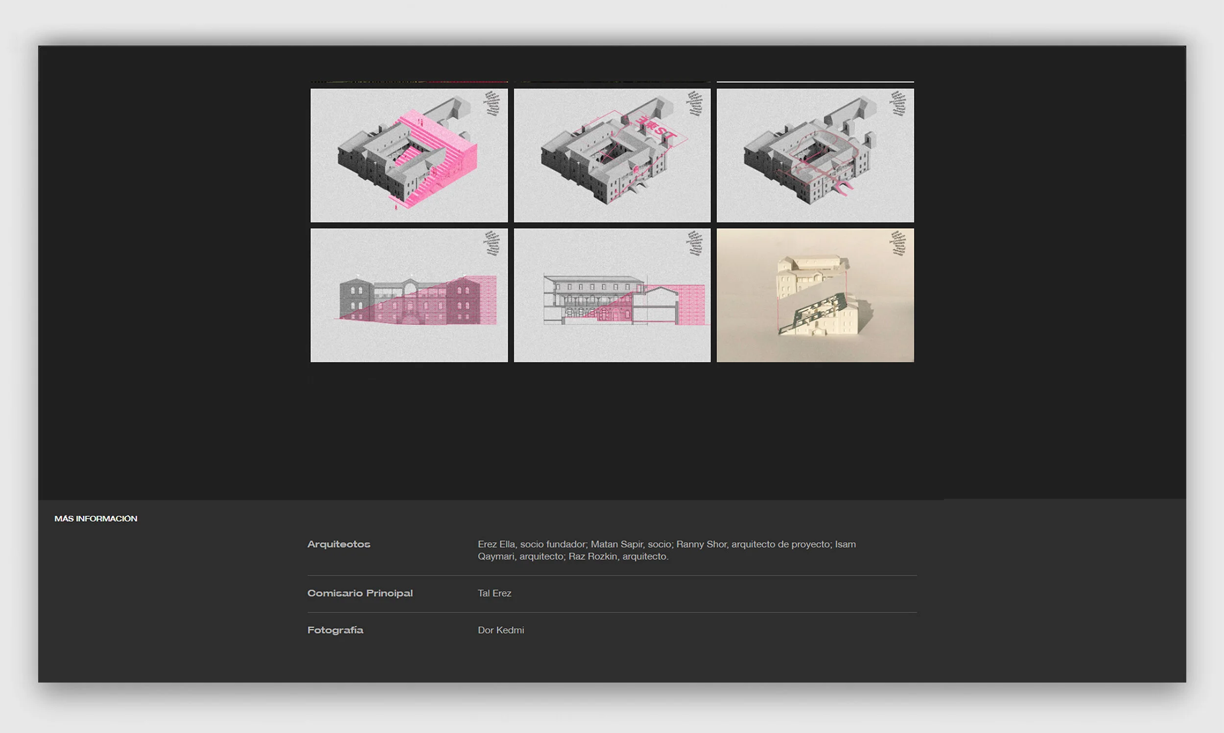This screenshot has width=1224, height=733.
Task: Click stamp logo on beige model photo
Action: 897,243
